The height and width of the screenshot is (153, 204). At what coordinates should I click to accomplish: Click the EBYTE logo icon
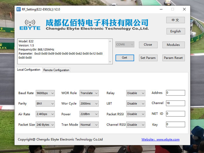(30, 25)
